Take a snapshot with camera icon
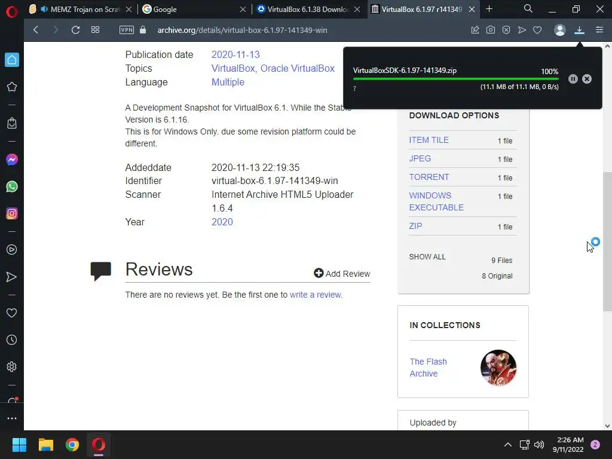 (491, 30)
